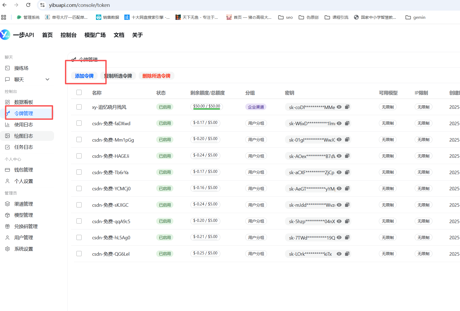The height and width of the screenshot is (311, 460).
Task: Click the 一步API logo icon
Action: pyautogui.click(x=5, y=35)
